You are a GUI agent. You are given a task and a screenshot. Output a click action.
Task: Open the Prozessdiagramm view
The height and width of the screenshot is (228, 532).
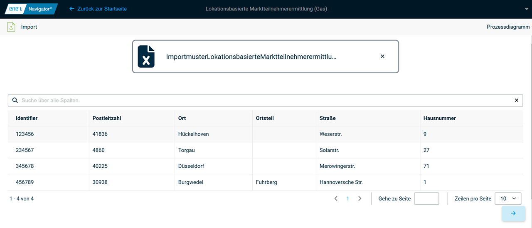point(508,27)
